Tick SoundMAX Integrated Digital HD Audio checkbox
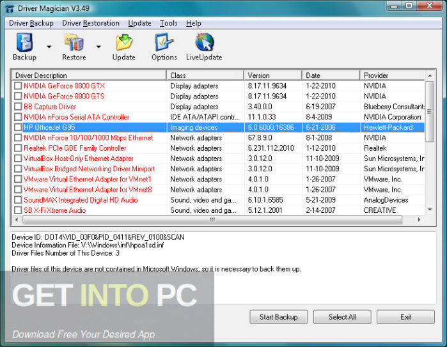The image size is (447, 347). [18, 200]
